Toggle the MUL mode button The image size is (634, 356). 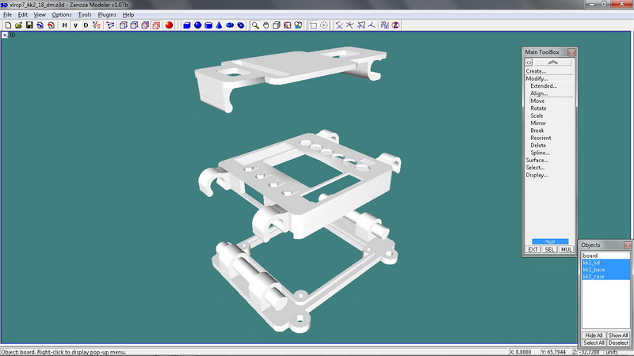coord(566,249)
